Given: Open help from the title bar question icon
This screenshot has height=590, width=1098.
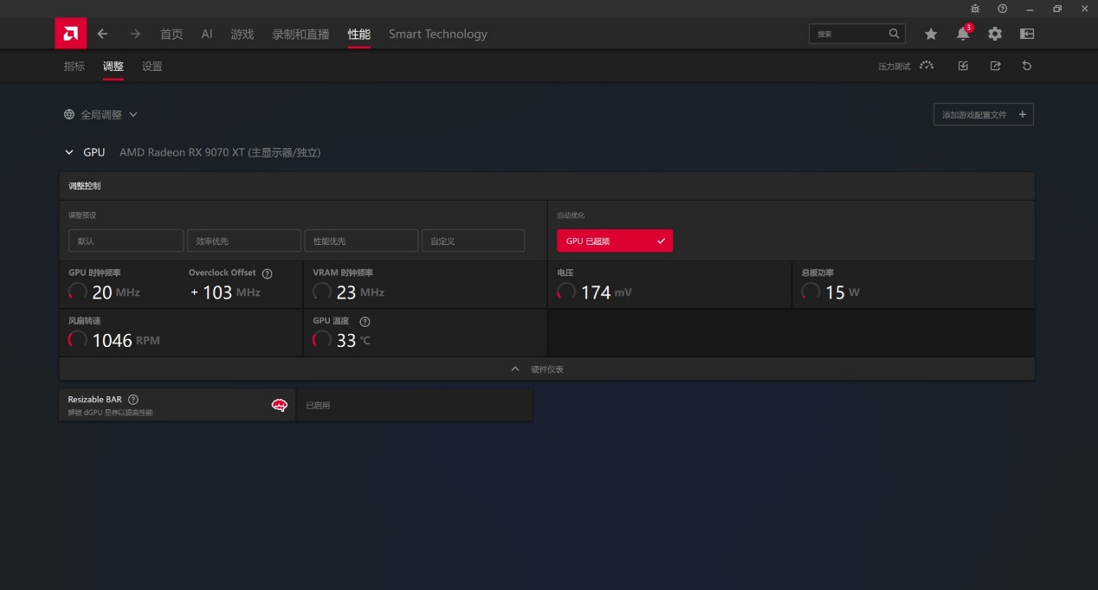Looking at the screenshot, I should (x=1002, y=8).
